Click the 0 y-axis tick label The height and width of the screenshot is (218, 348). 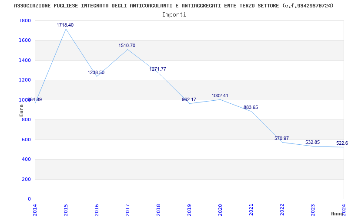pyautogui.click(x=29, y=199)
